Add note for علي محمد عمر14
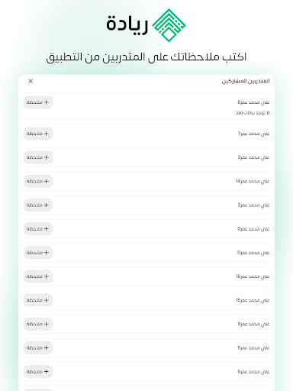 point(38,181)
